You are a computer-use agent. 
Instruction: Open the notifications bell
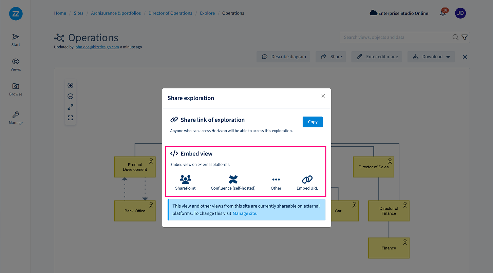443,14
